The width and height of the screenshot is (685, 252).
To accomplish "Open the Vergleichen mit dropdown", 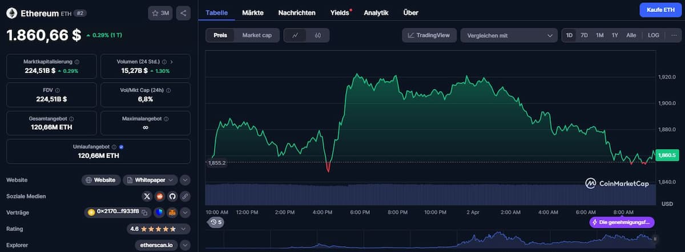I will [509, 35].
